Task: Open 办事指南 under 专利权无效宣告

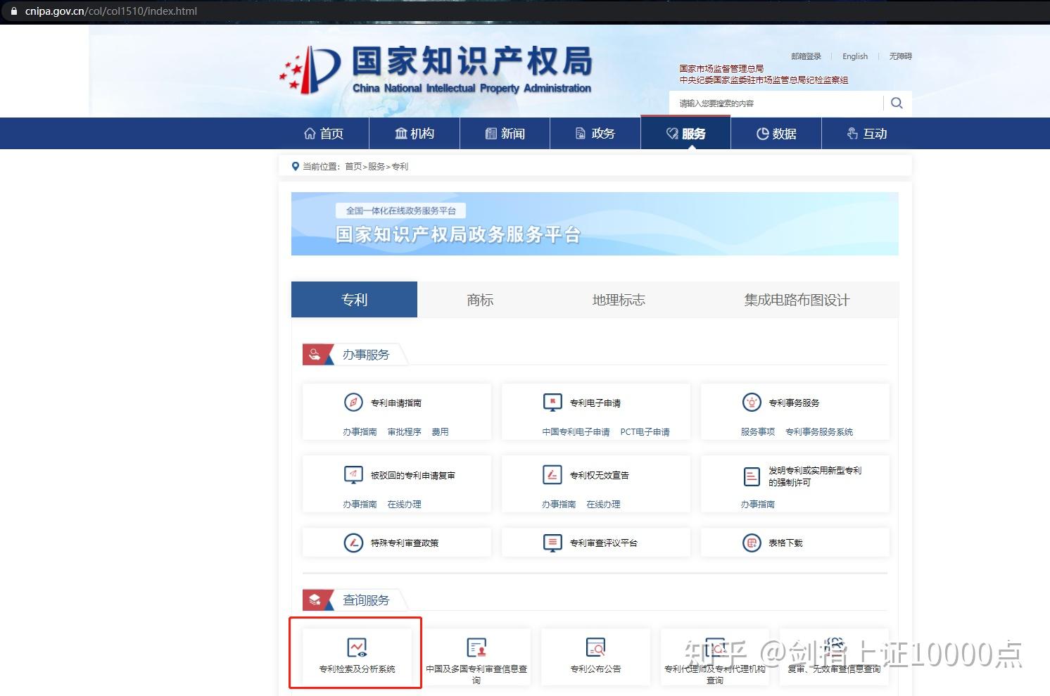Action: 559,504
